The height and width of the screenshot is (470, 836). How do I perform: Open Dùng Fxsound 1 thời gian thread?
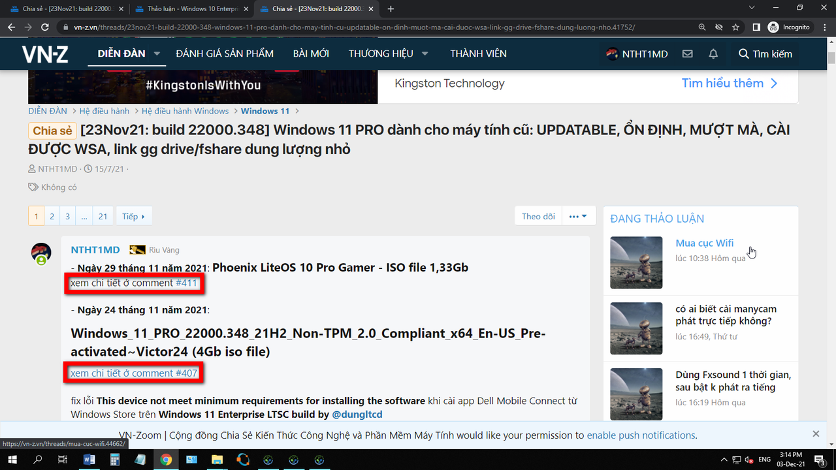tap(733, 381)
